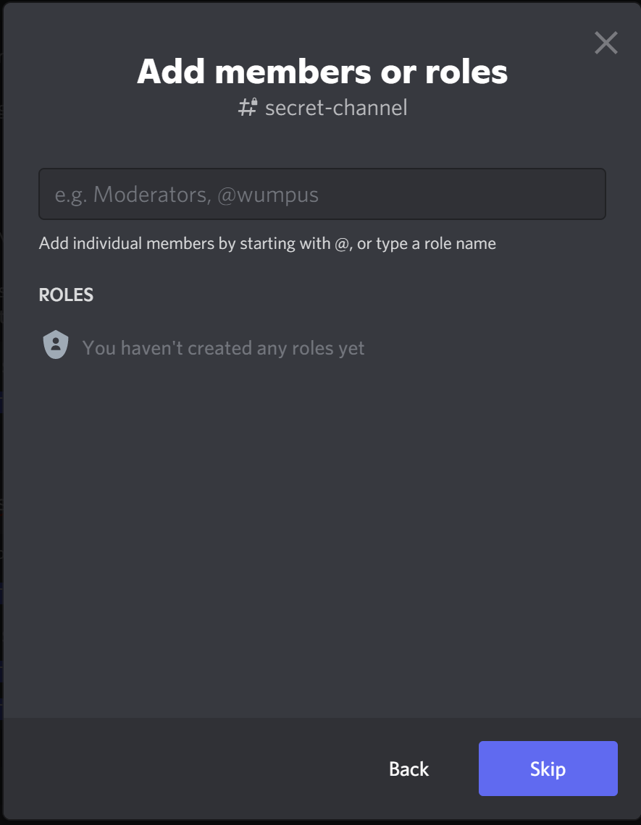641x825 pixels.
Task: Click the X to dismiss the dialog
Action: click(x=606, y=43)
